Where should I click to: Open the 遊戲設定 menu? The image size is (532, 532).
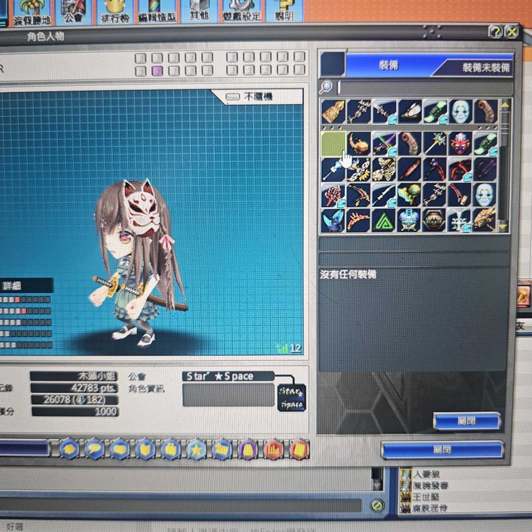(x=242, y=11)
